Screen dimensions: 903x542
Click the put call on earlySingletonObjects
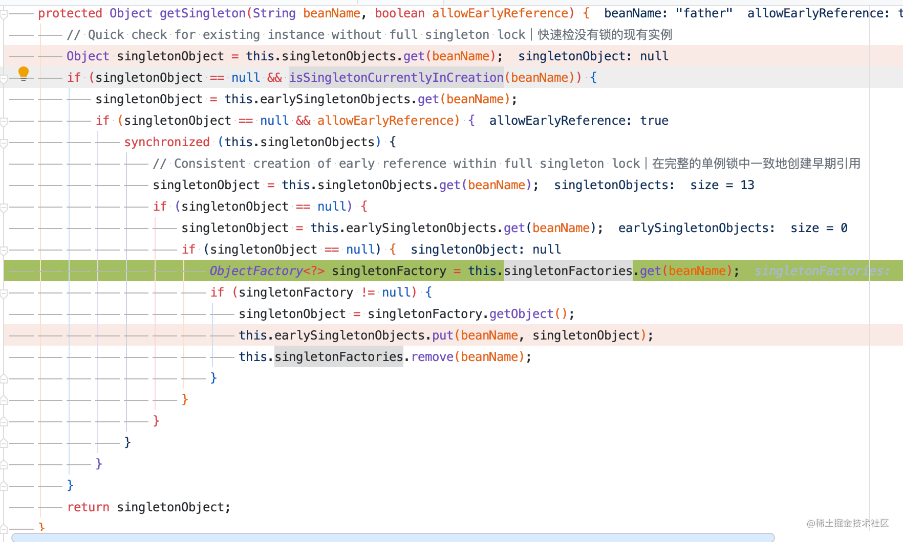point(443,335)
